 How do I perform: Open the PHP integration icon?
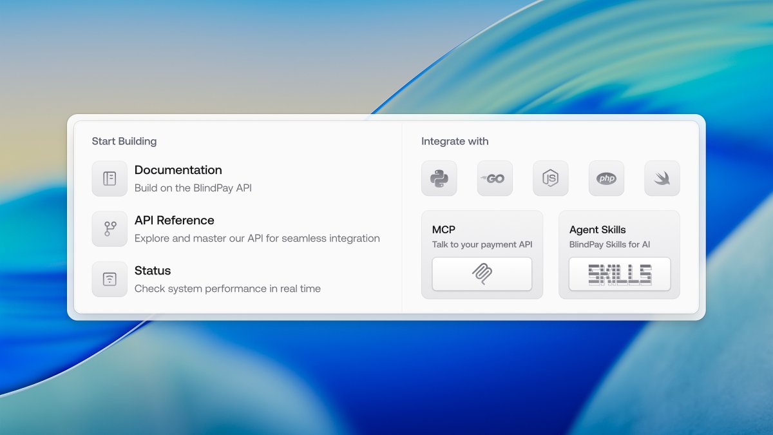(606, 179)
